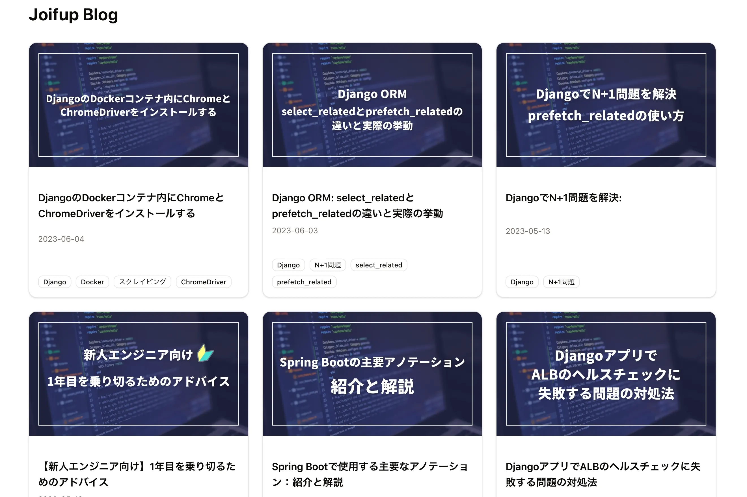Open the Spring Boot annotations post thumbnail

(x=372, y=373)
